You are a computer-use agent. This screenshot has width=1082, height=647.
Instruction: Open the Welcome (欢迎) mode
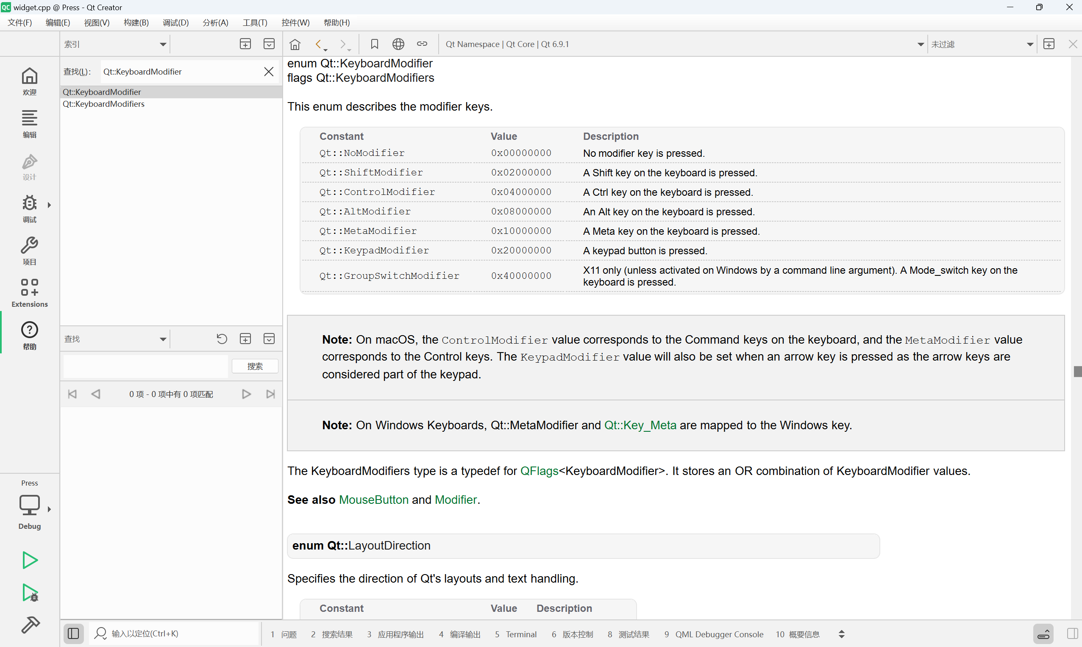click(x=29, y=81)
